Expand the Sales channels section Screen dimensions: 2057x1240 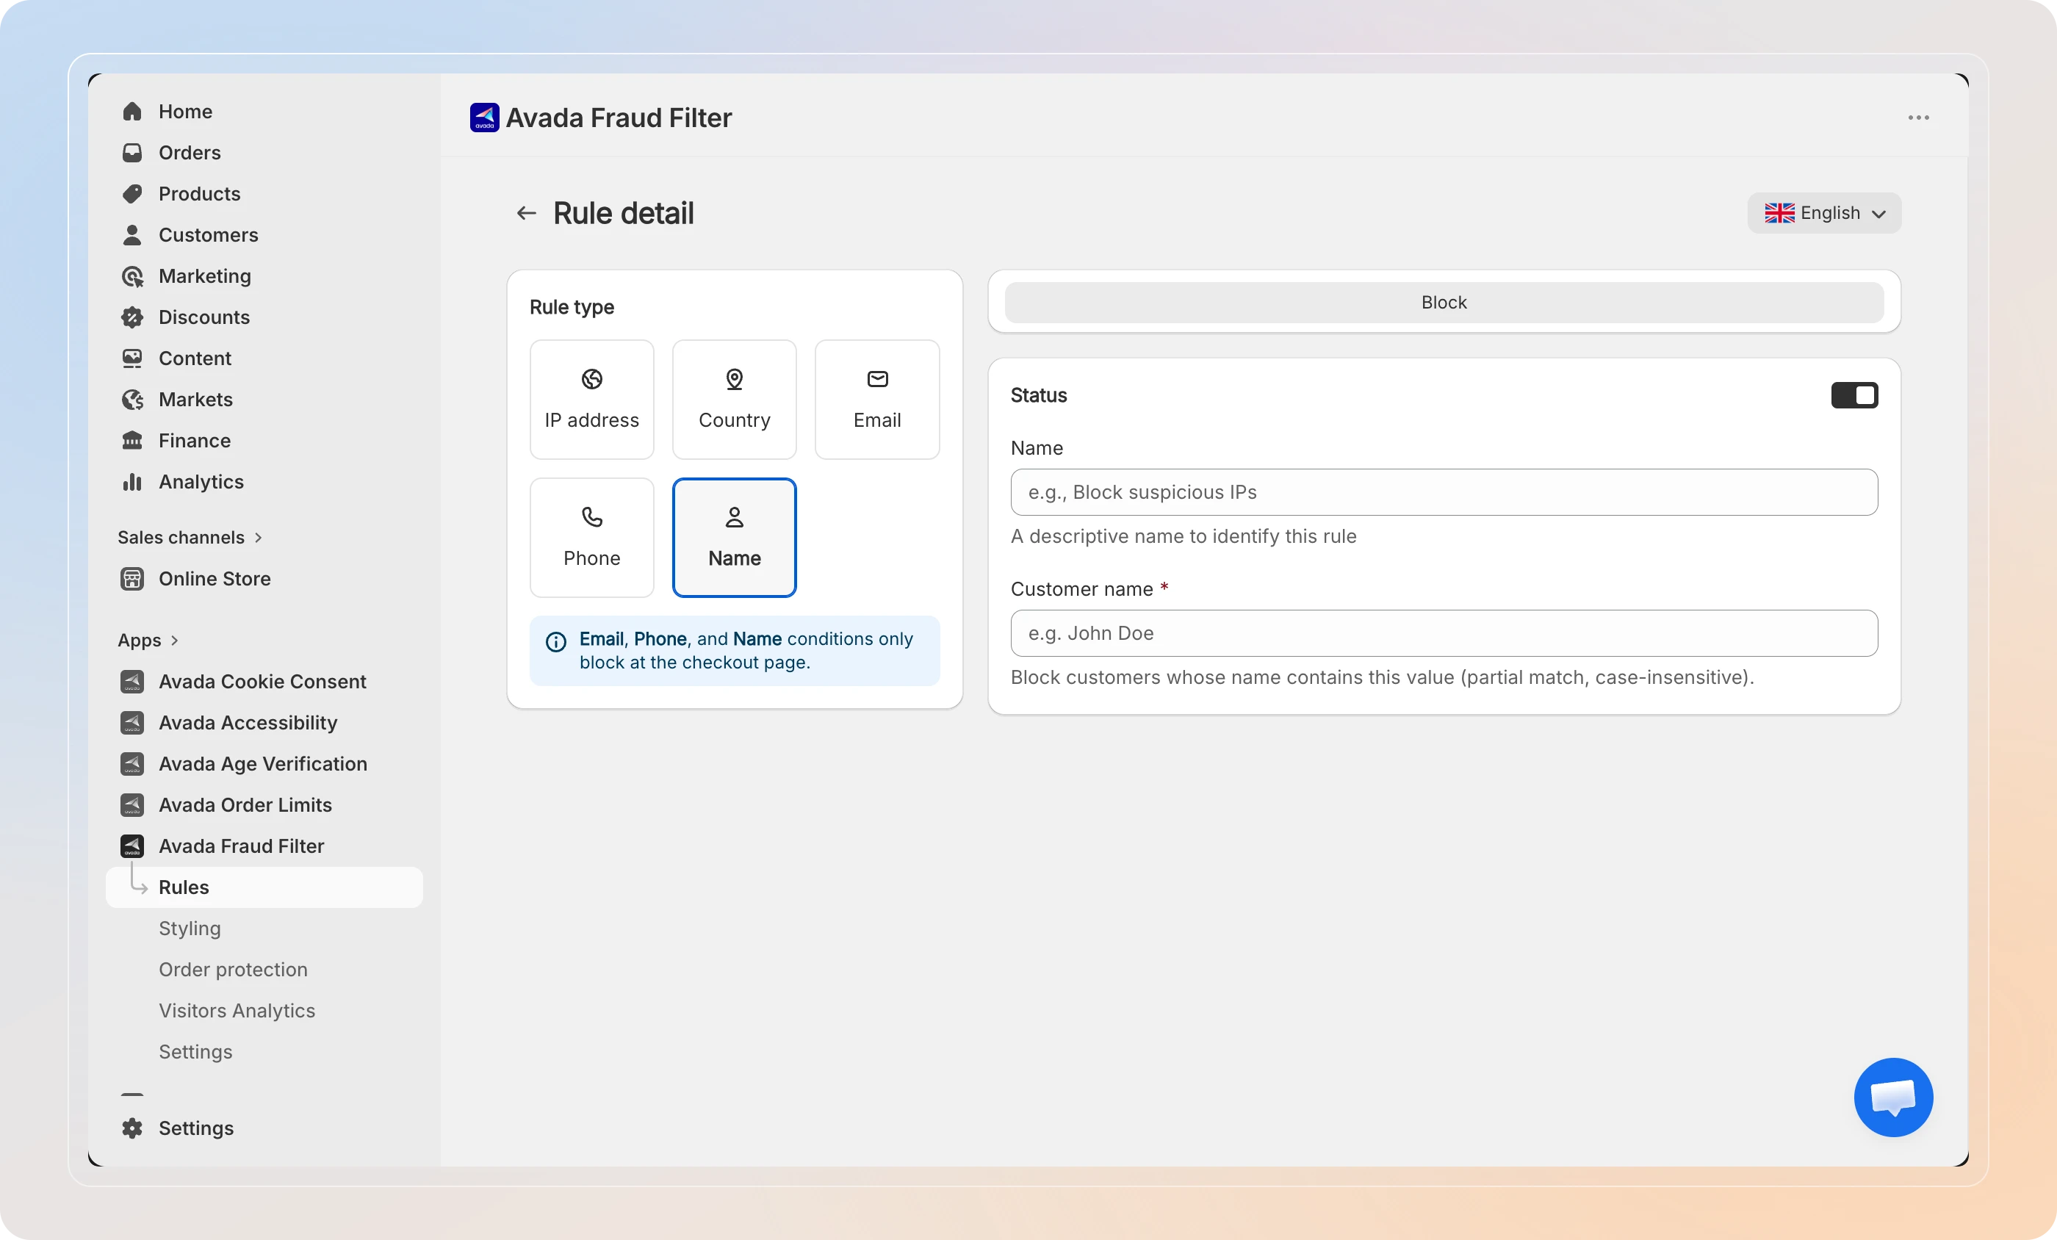pyautogui.click(x=190, y=538)
